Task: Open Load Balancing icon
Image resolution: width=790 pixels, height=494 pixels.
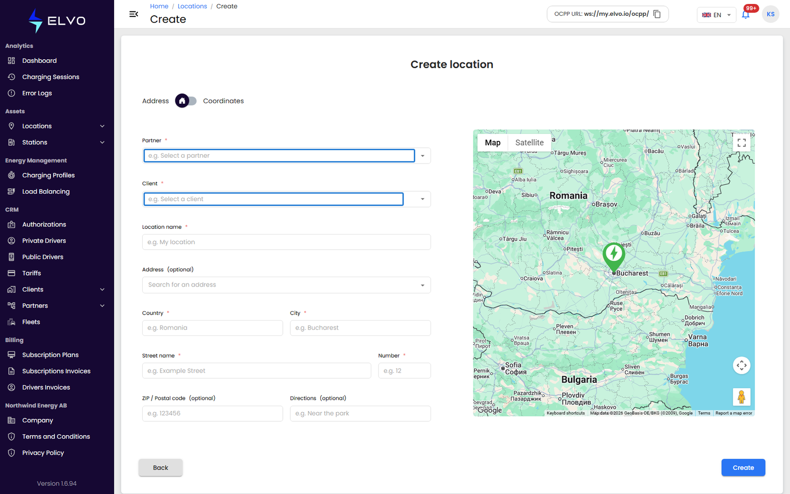Action: point(11,192)
